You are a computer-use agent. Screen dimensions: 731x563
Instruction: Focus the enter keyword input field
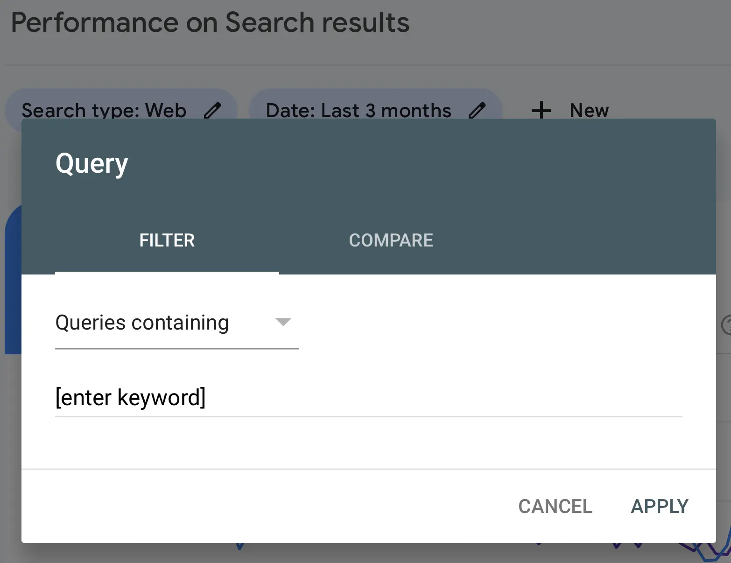coord(368,398)
